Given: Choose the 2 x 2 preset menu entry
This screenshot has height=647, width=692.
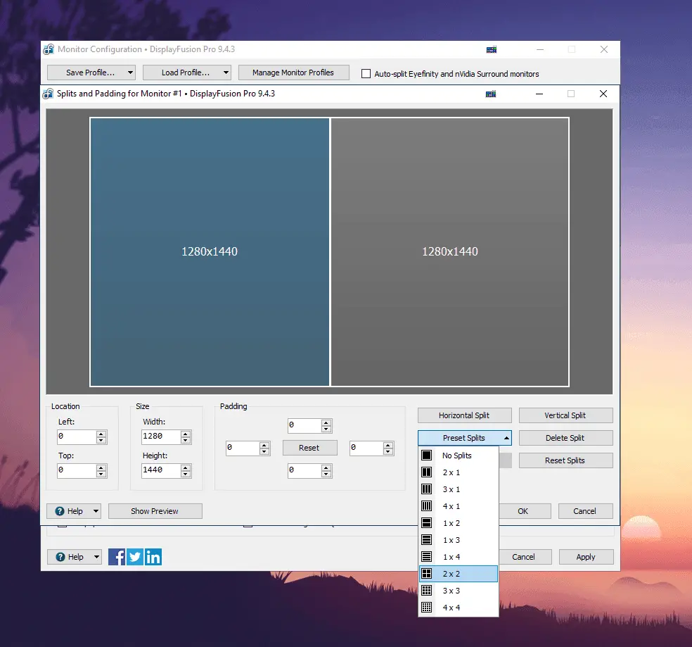Looking at the screenshot, I should coord(458,574).
